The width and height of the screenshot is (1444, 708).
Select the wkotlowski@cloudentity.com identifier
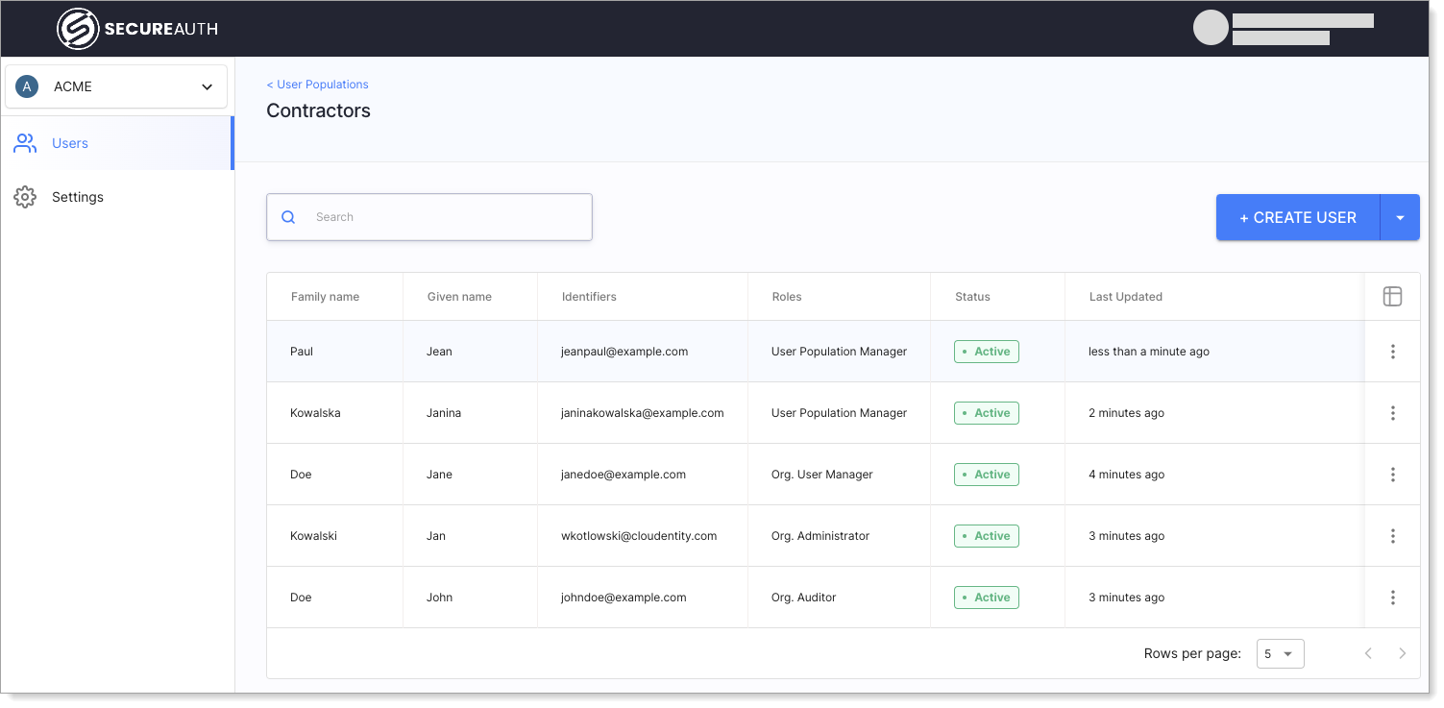pos(639,536)
